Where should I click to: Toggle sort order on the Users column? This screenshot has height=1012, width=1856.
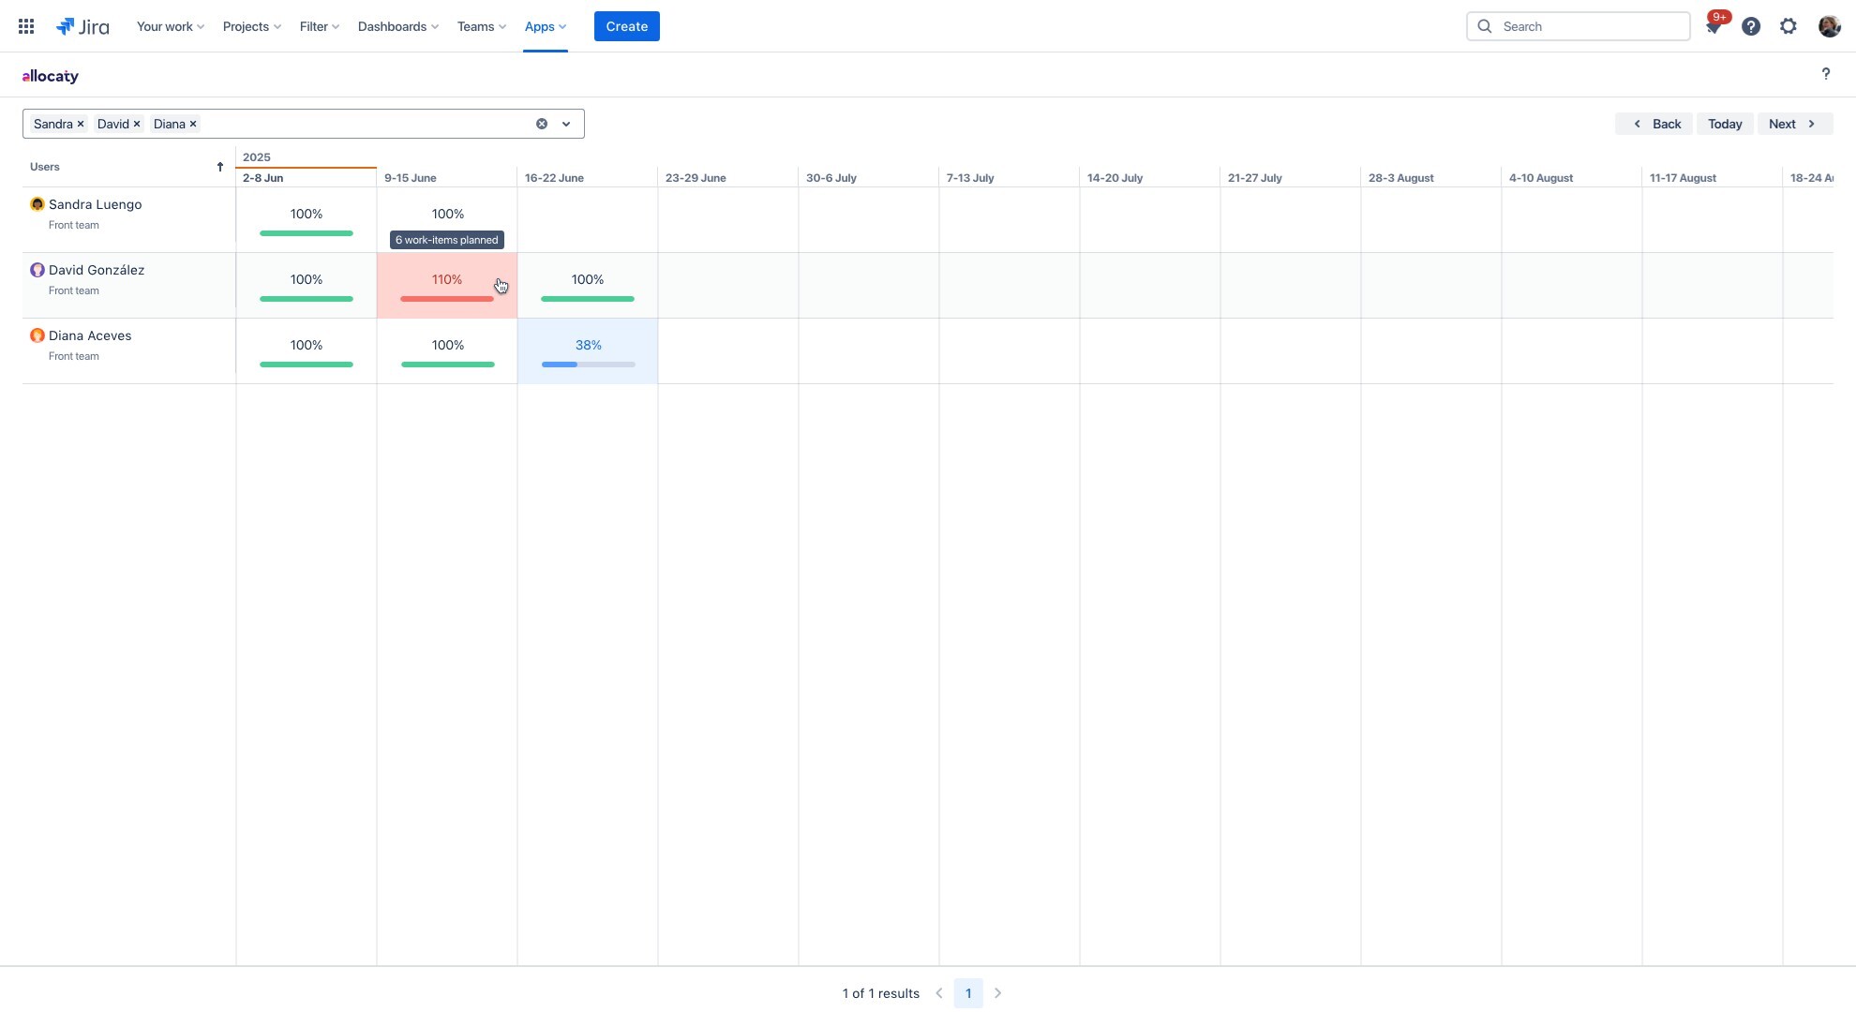pos(220,167)
